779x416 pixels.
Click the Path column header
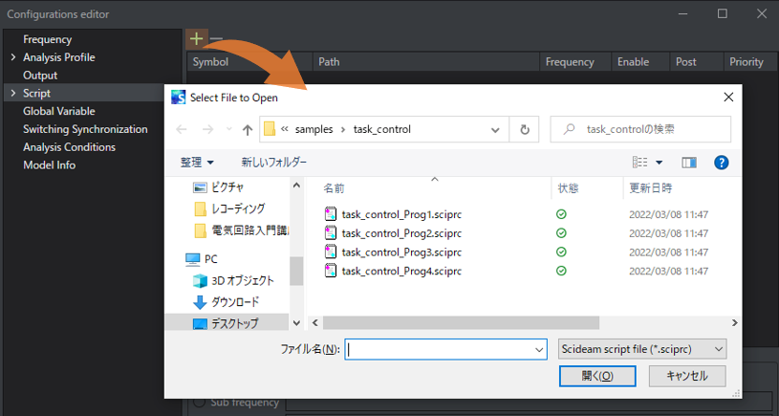tap(426, 62)
